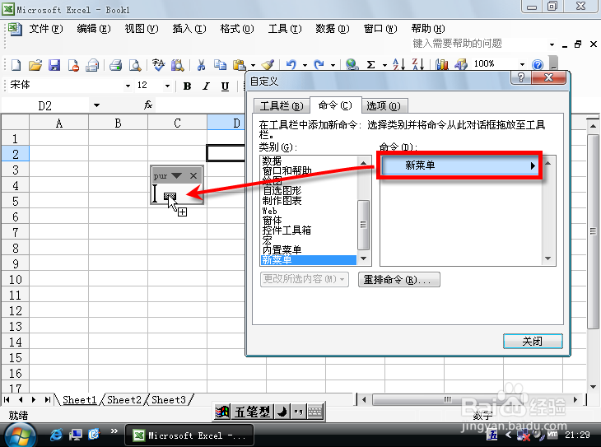Screen dimensions: 601x447
Task: Click the category list scroll down arrow
Action: 364,258
